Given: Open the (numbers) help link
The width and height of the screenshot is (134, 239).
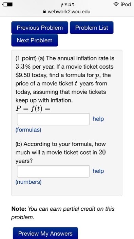Looking at the screenshot, I should [x=28, y=182].
